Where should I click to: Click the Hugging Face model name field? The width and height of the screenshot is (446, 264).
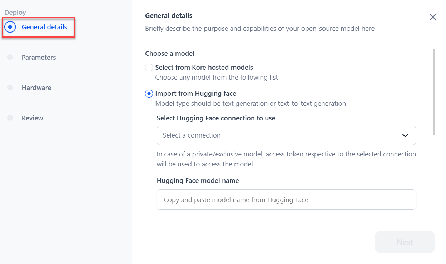[x=286, y=200]
